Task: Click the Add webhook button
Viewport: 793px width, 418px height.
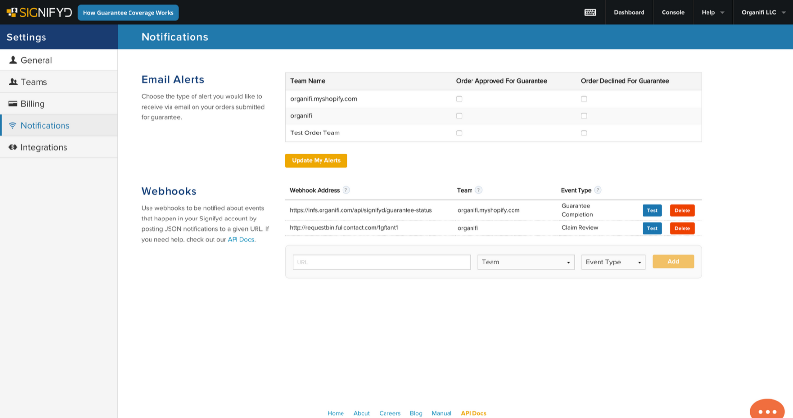Action: (x=673, y=262)
